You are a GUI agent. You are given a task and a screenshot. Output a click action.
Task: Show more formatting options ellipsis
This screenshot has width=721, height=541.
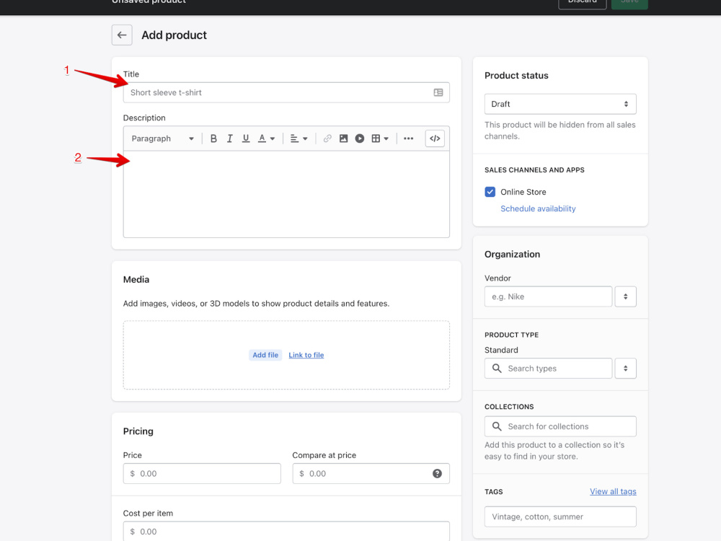[408, 138]
